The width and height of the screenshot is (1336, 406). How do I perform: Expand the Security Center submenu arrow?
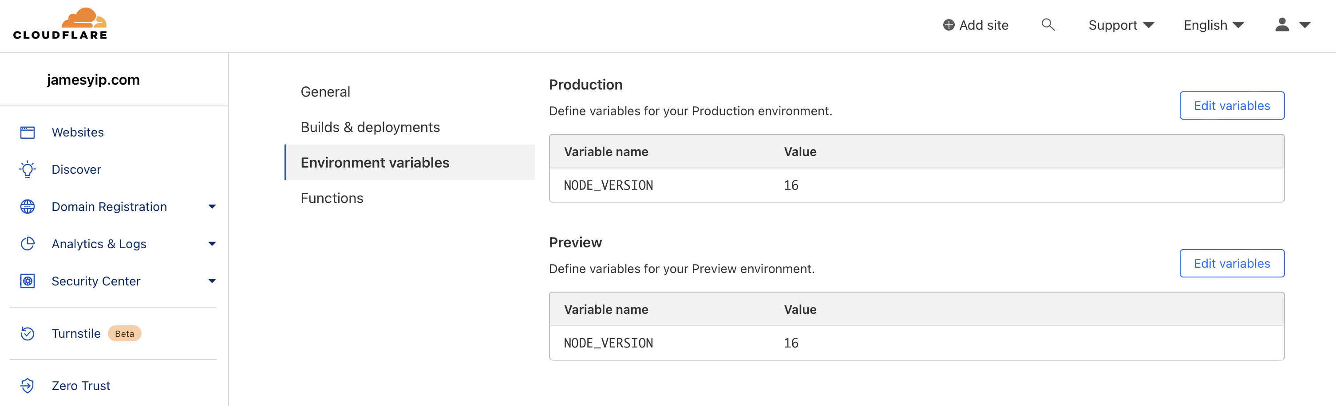click(x=212, y=281)
